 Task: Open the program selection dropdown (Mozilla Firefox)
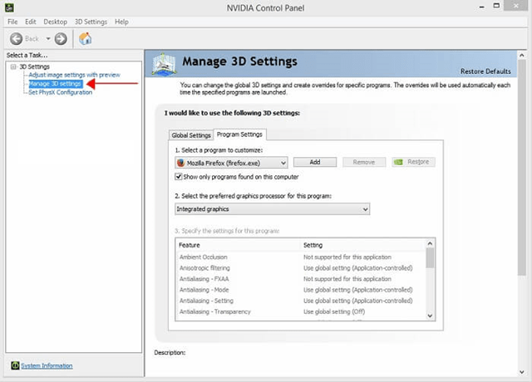point(283,163)
